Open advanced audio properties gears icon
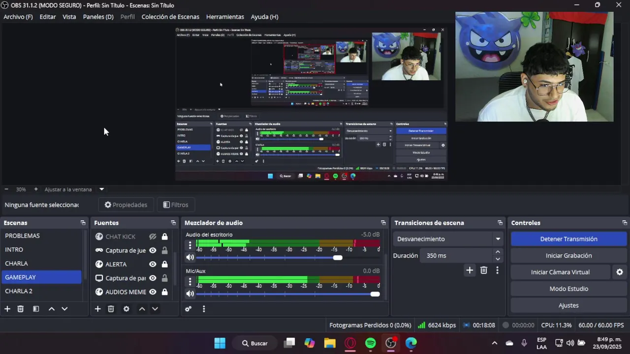The width and height of the screenshot is (630, 354). click(x=188, y=309)
